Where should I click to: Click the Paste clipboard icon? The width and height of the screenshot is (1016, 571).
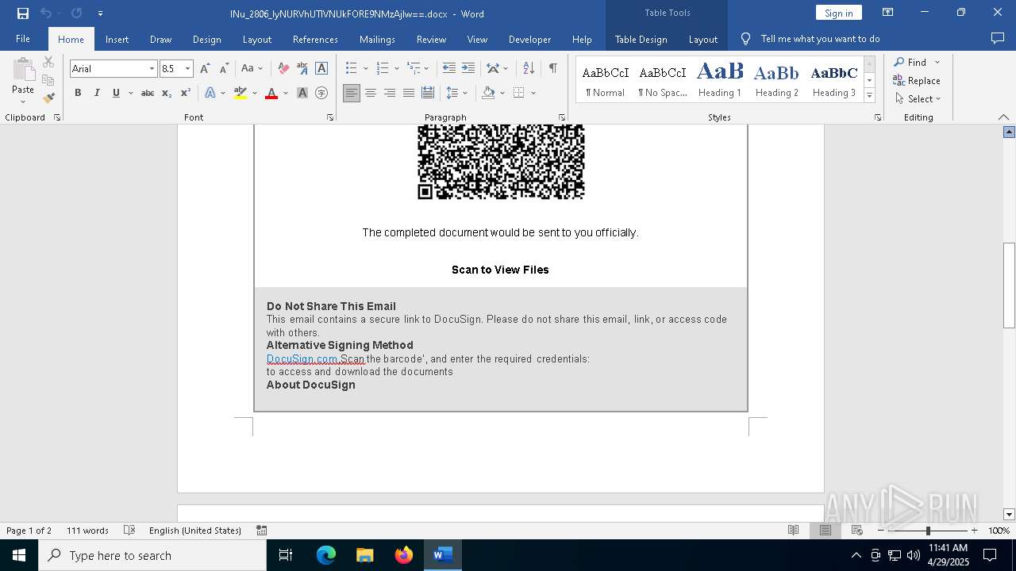pos(23,71)
